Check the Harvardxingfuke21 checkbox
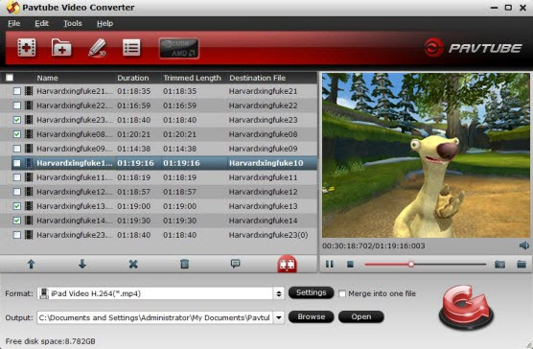Viewport: 533px width, 349px height. 16,91
